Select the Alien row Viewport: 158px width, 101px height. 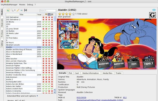click(30, 56)
